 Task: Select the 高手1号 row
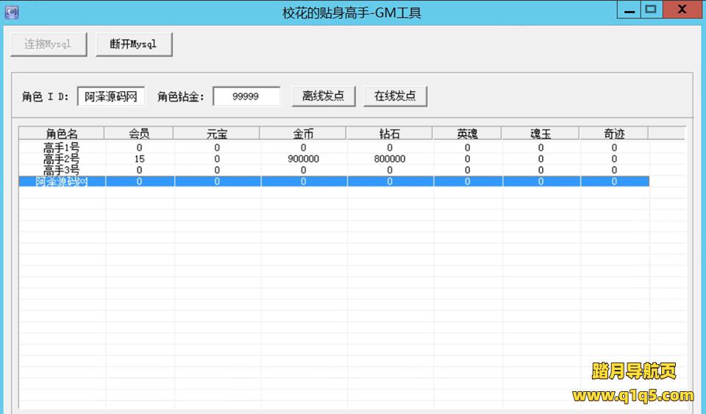click(x=62, y=148)
